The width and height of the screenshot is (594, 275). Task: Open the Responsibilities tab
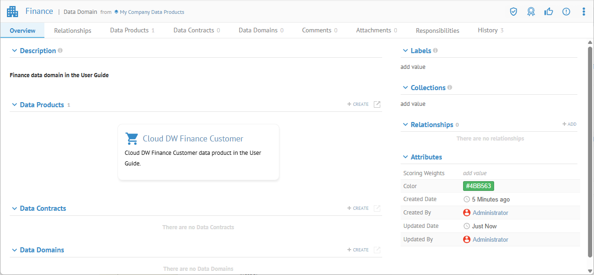[x=437, y=31]
